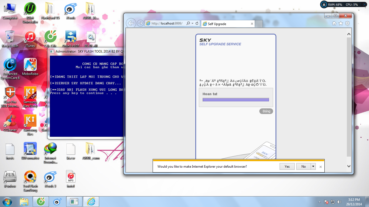This screenshot has width=369, height=207.
Task: Click the Refresh icon in address bar
Action: (197, 23)
